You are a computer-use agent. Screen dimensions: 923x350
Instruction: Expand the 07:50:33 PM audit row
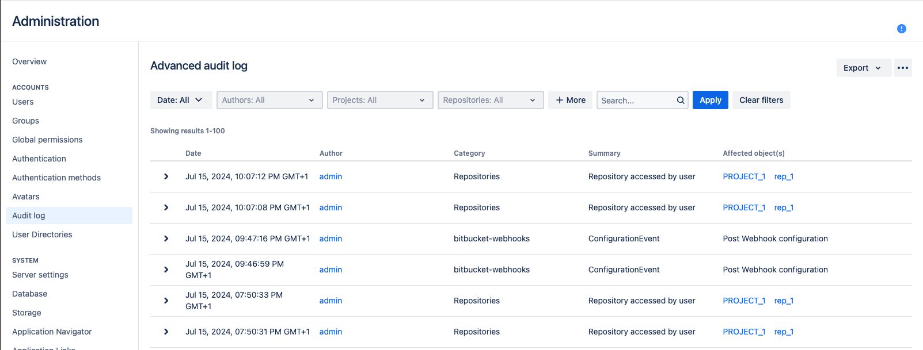[x=166, y=301]
